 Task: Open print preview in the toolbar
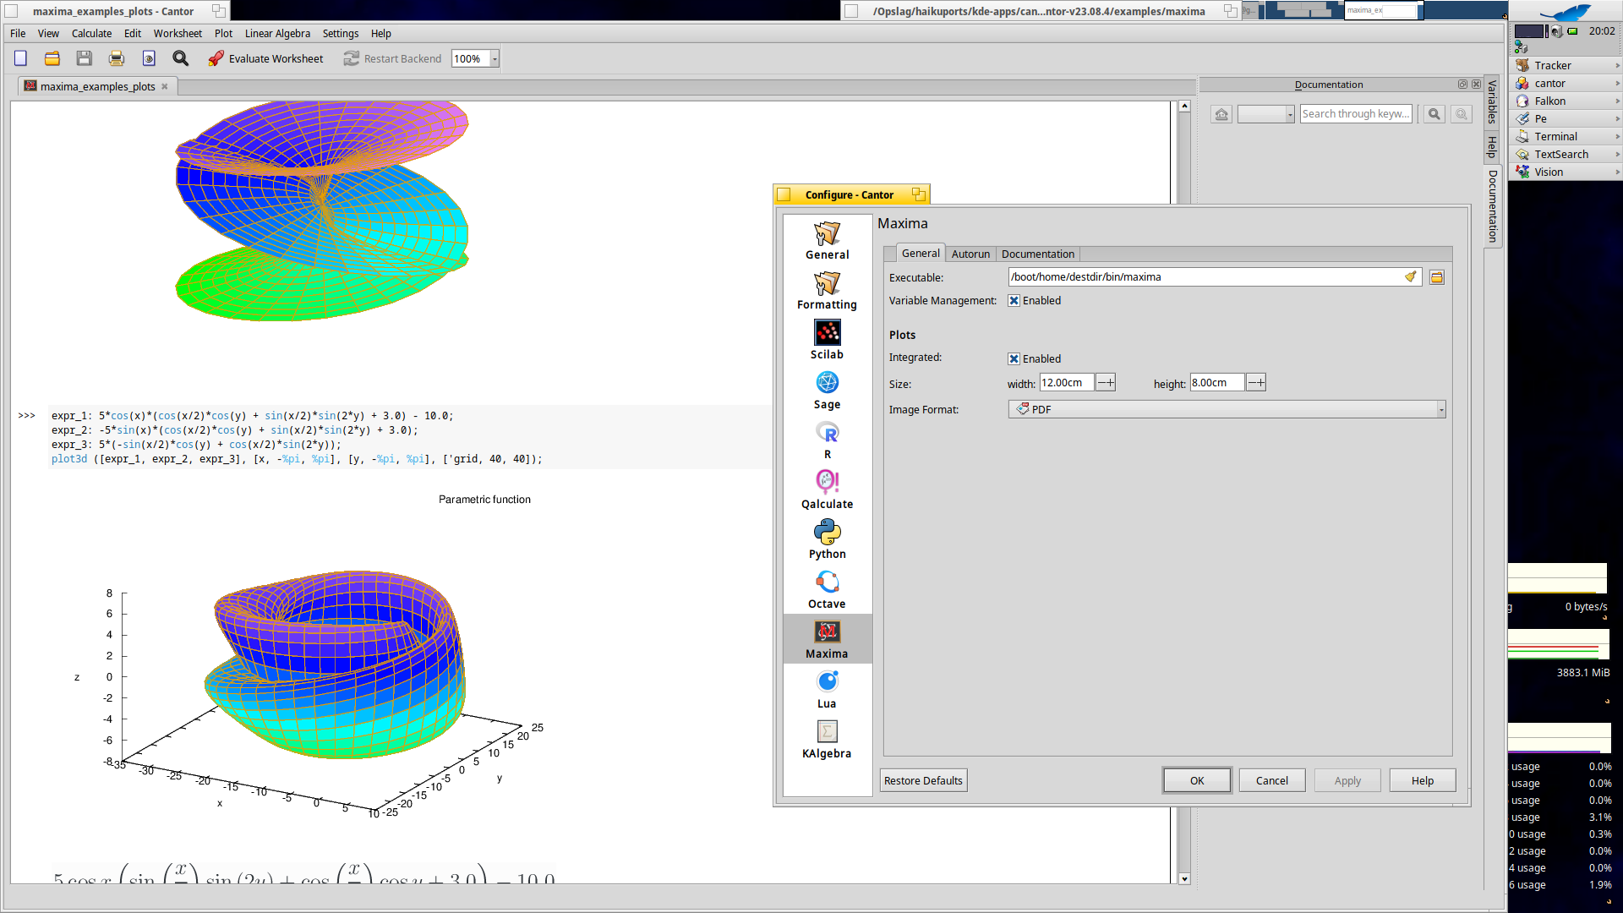(149, 58)
